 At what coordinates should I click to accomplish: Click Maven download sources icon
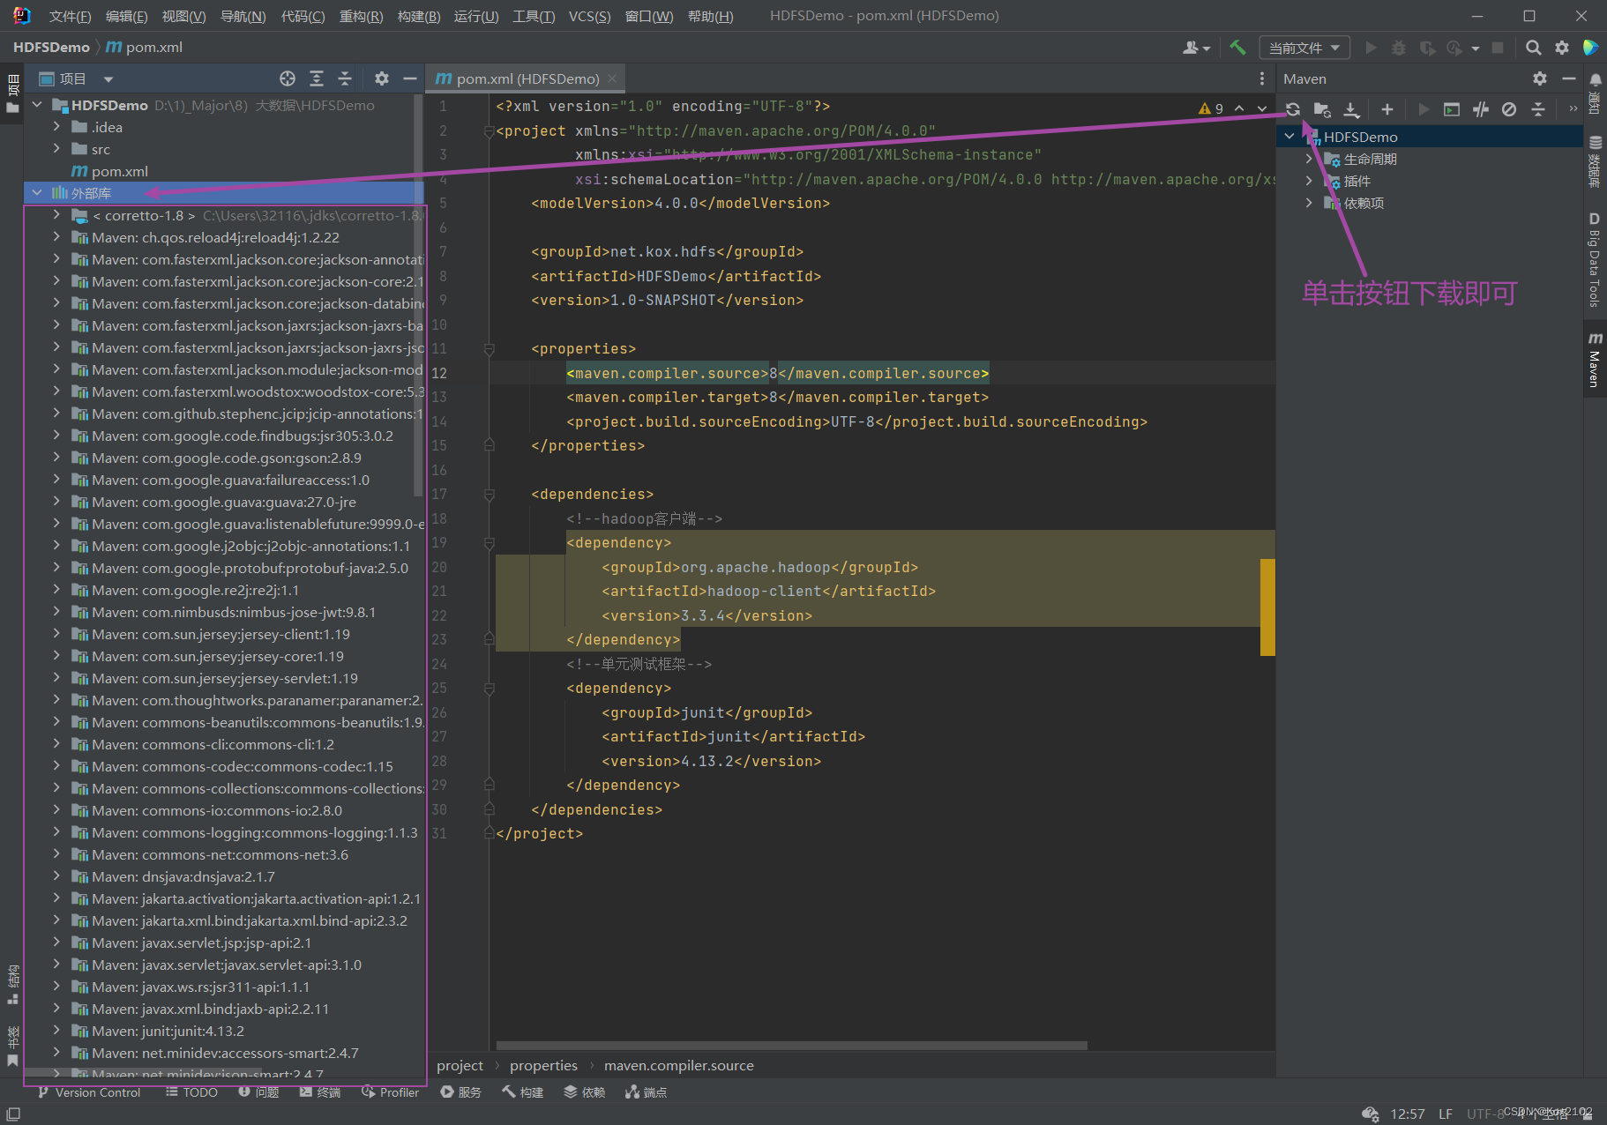(x=1351, y=109)
